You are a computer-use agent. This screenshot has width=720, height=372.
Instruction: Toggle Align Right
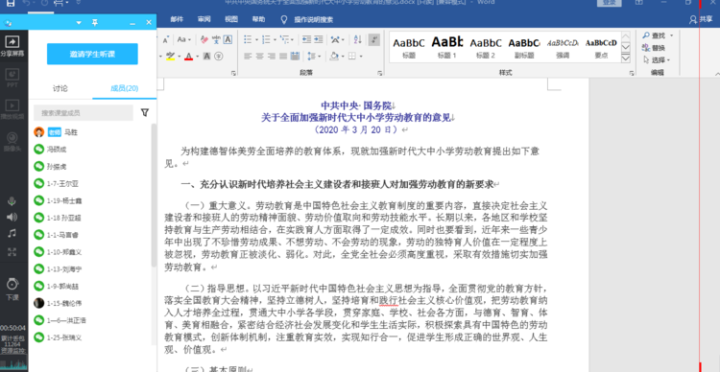coord(272,56)
